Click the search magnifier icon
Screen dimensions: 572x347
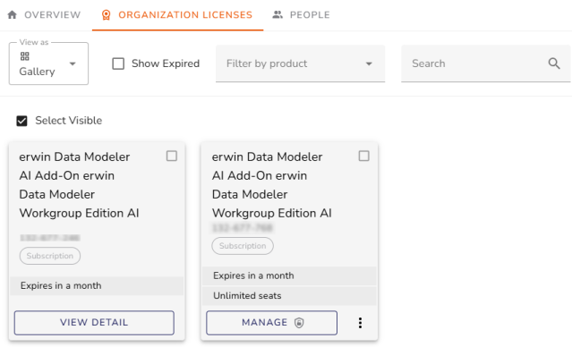[554, 63]
